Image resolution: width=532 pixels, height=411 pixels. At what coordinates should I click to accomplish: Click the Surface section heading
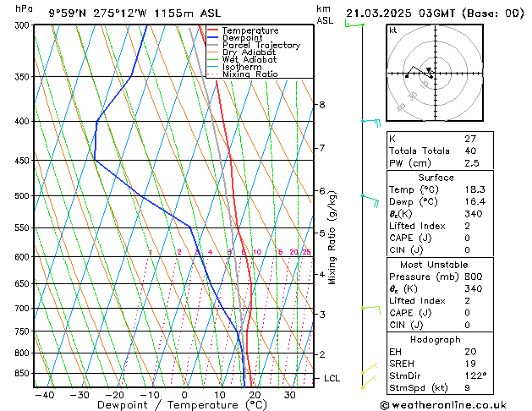(436, 178)
